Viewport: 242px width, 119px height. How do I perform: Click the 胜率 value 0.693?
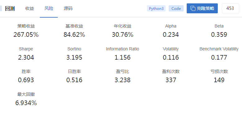[x=26, y=80]
